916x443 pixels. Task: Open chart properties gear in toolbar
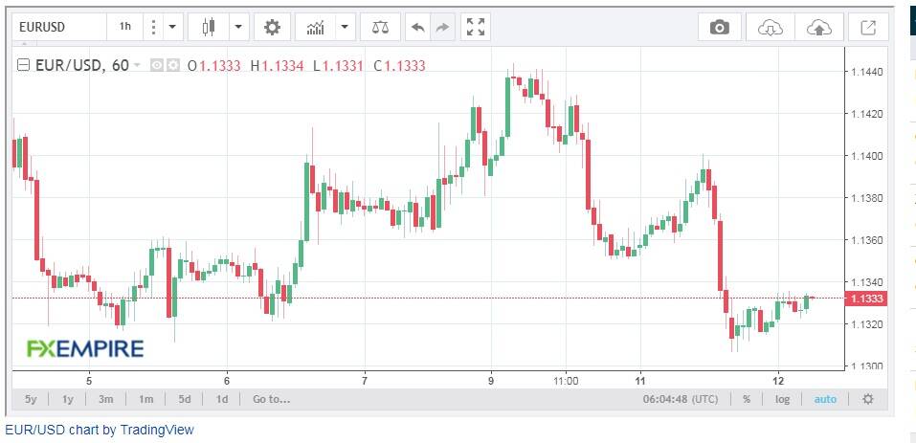[x=272, y=27]
